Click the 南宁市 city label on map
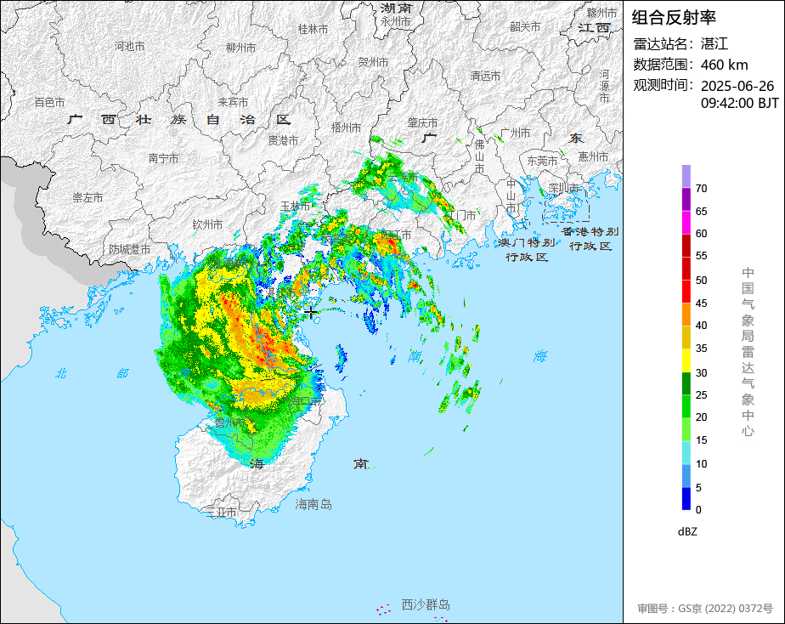 click(x=163, y=158)
